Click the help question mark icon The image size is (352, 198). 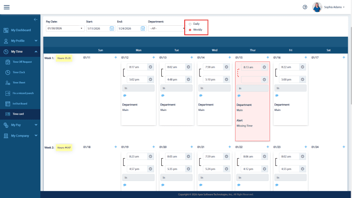tap(305, 7)
